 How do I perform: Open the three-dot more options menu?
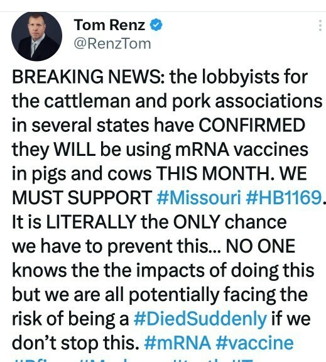(x=320, y=25)
